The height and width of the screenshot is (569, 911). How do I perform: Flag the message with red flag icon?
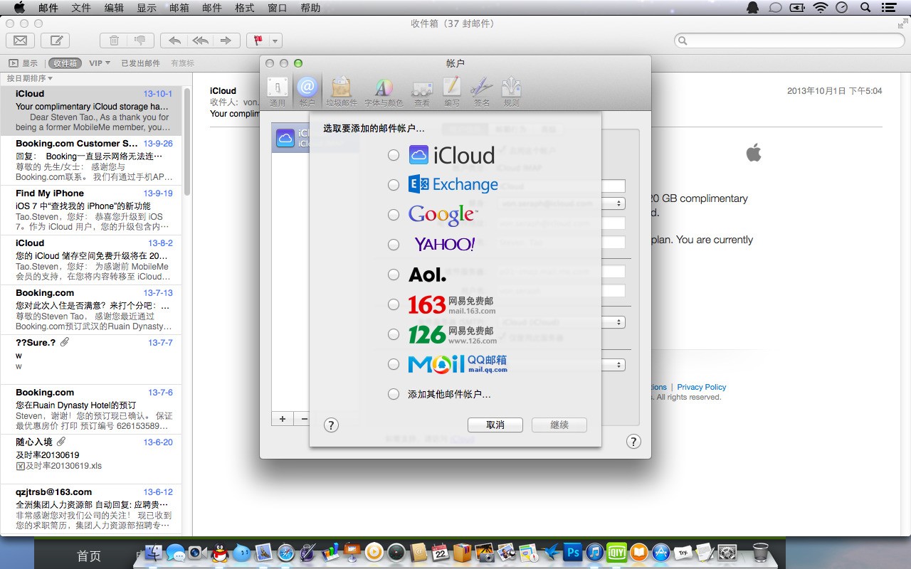(258, 41)
